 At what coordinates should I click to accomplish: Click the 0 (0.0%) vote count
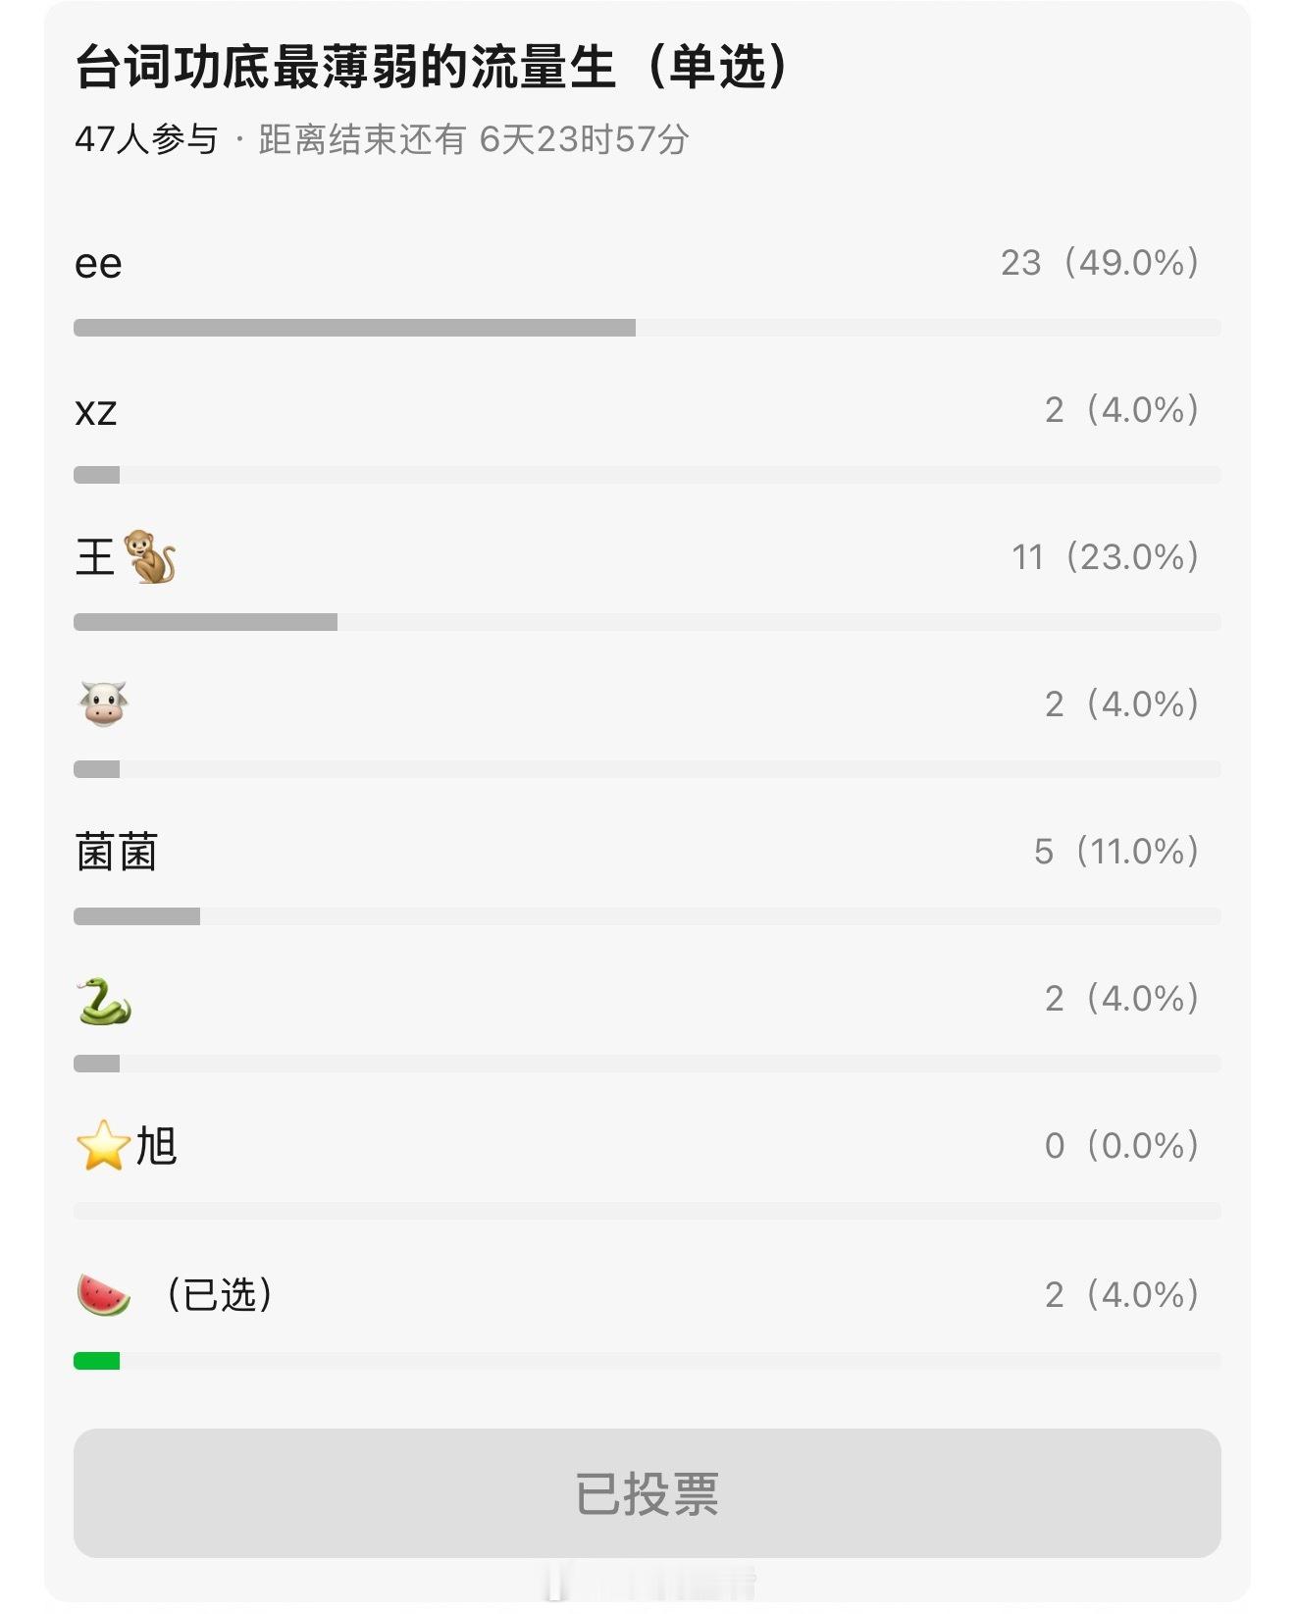click(x=1122, y=1146)
